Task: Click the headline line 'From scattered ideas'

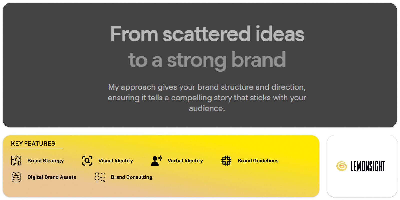Action: [207, 34]
